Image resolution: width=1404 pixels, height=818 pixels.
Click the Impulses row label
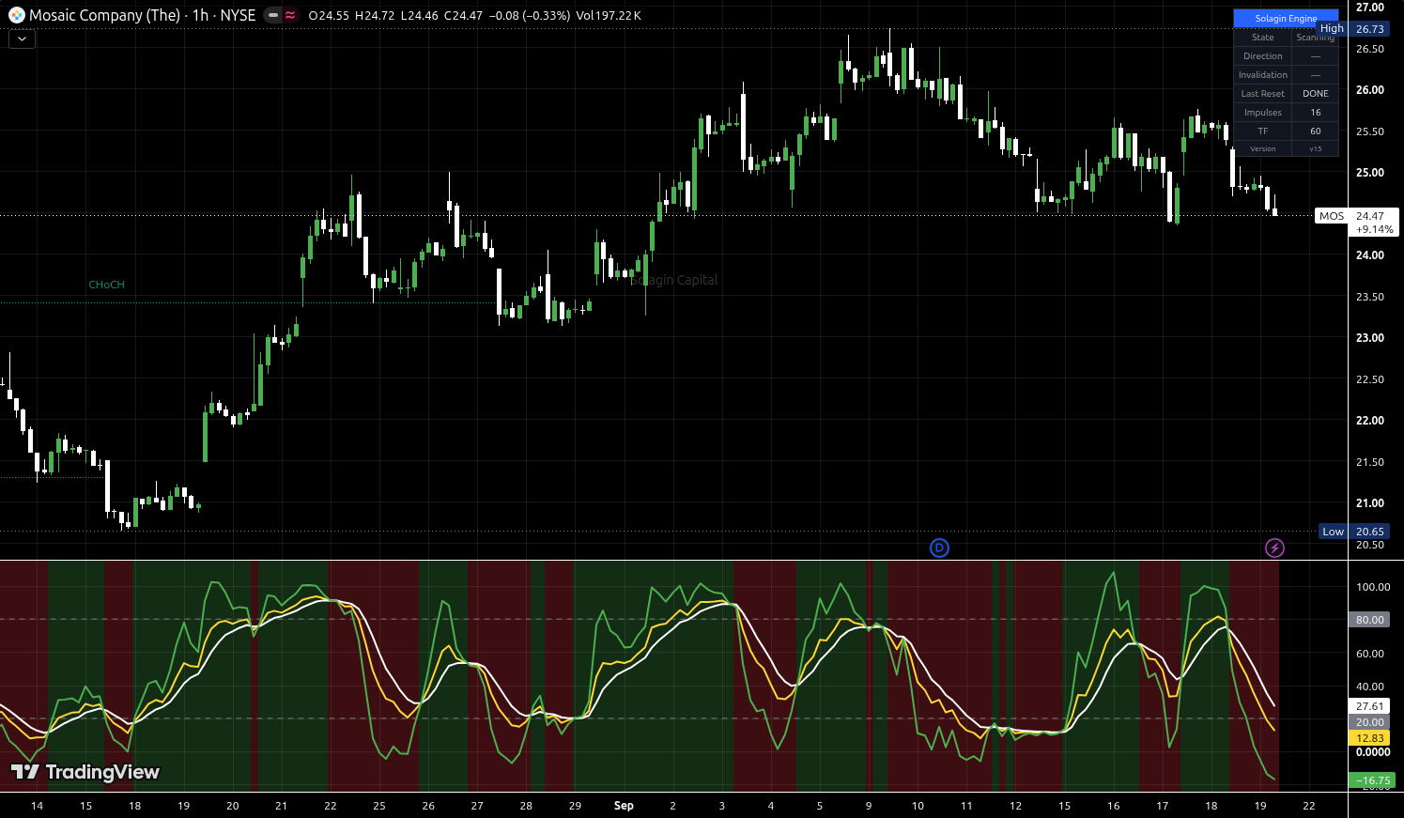click(x=1263, y=112)
